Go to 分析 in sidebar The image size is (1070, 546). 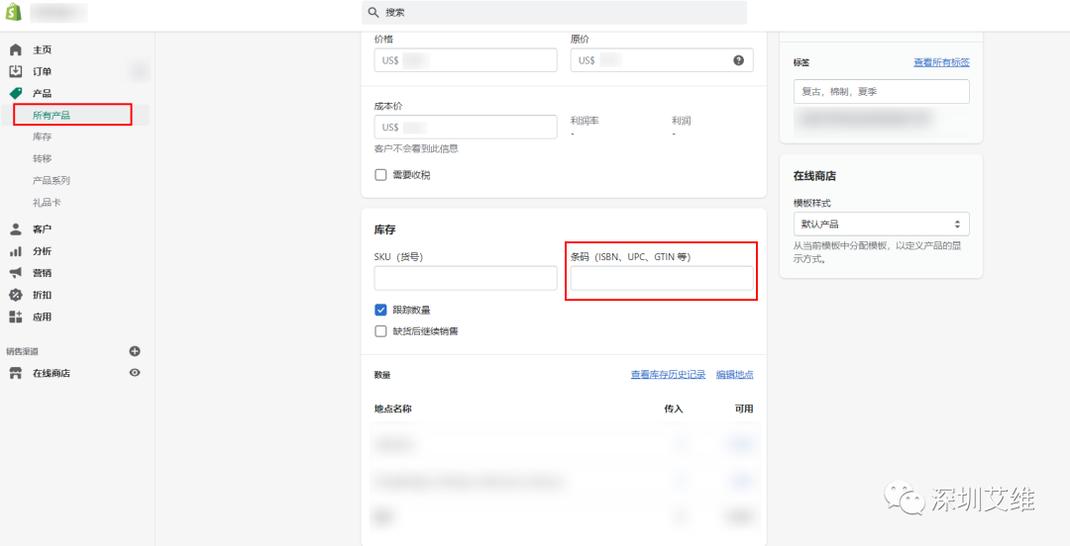(x=43, y=251)
